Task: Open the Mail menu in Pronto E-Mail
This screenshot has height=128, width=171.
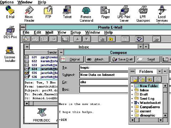Action: [49, 32]
